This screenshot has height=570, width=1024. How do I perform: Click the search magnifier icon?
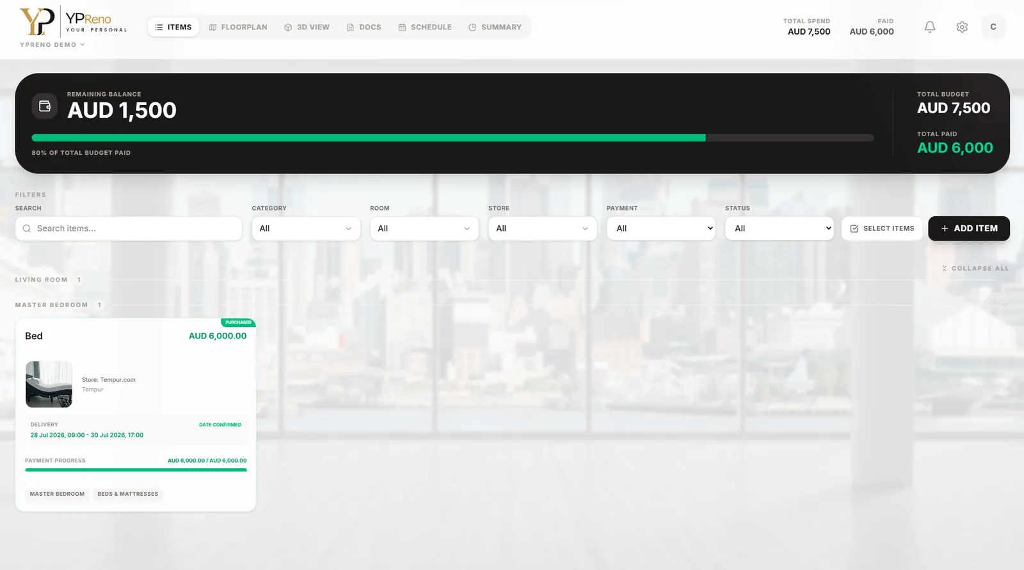[27, 228]
